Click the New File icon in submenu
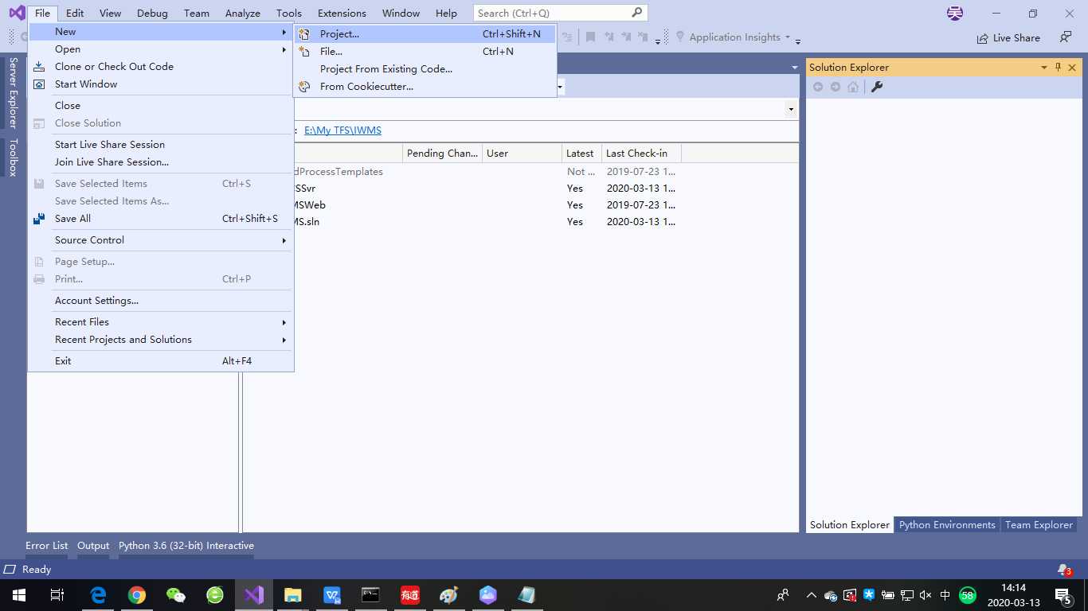Screen dimensions: 1088x611 tap(304, 52)
